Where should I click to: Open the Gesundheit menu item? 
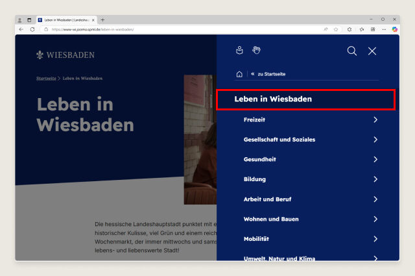(x=259, y=159)
